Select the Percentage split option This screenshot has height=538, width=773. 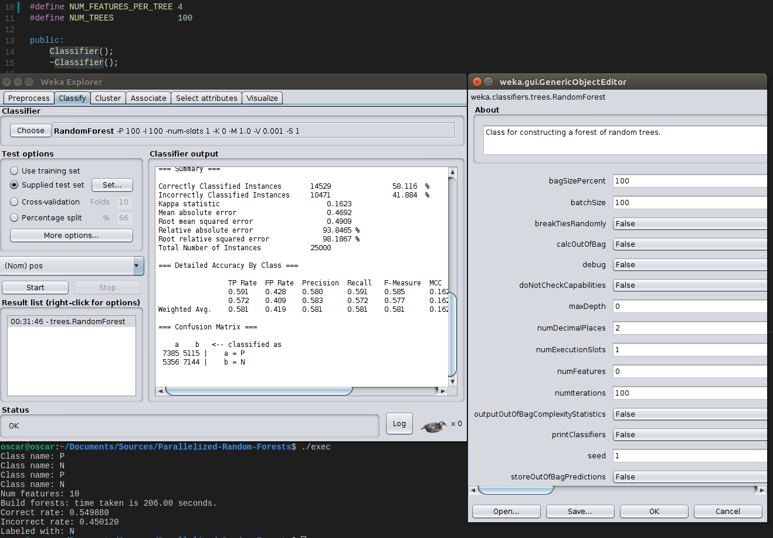[46, 218]
